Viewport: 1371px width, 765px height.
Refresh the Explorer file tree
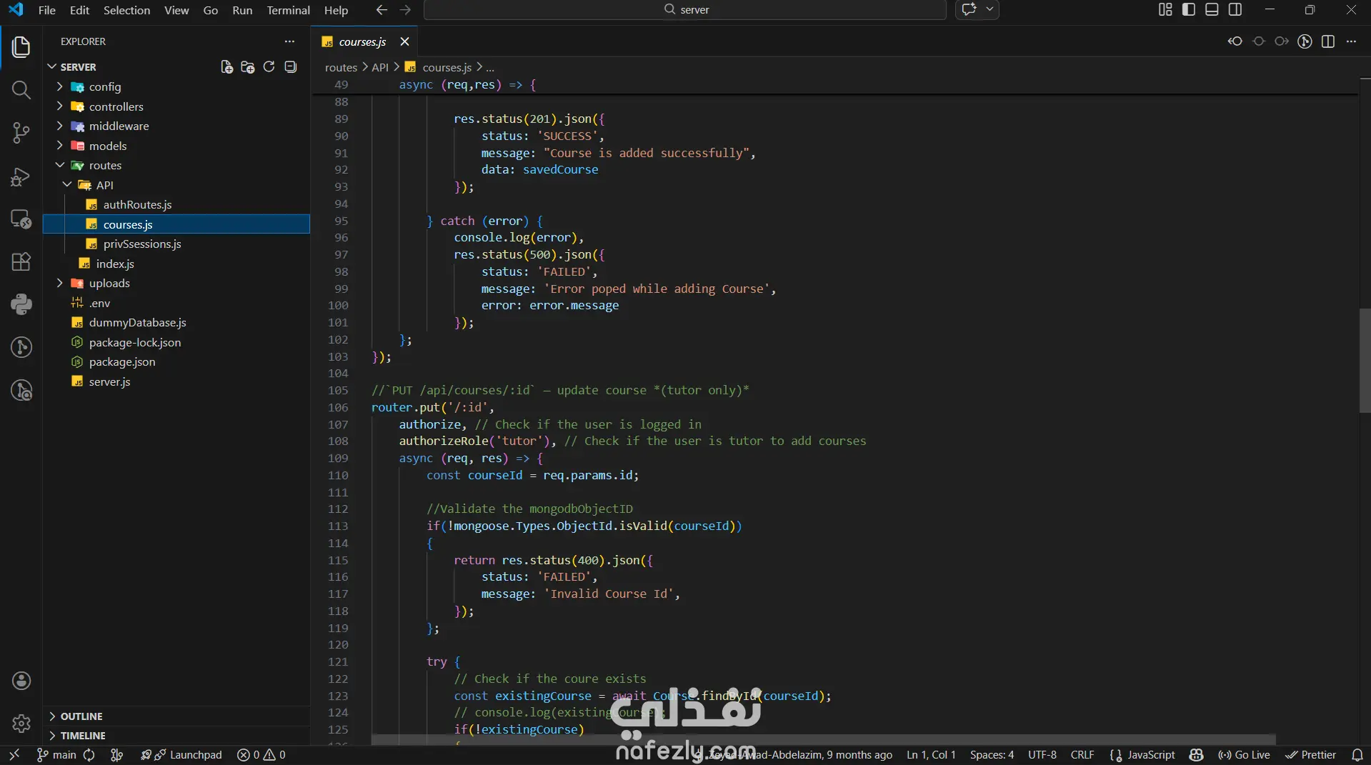pos(269,67)
